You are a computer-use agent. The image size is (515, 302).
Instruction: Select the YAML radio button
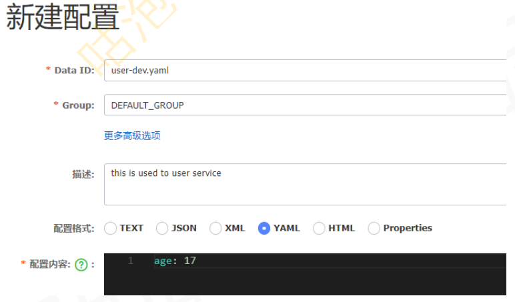tap(264, 228)
